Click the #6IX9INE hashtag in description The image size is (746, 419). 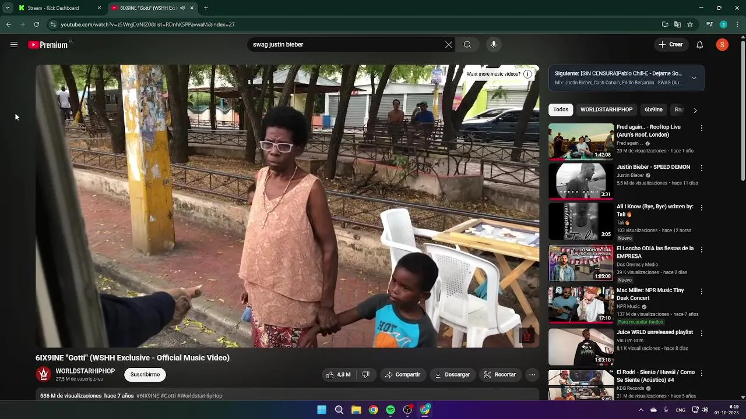pos(148,396)
